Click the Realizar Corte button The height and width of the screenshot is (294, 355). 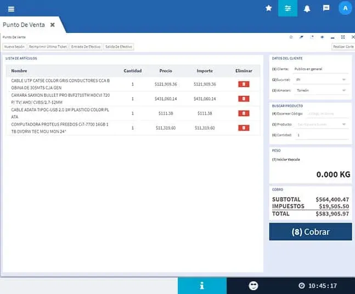[342, 47]
